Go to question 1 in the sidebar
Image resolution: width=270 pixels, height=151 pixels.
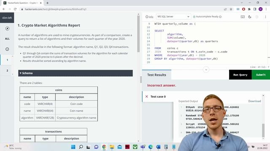click(7, 60)
